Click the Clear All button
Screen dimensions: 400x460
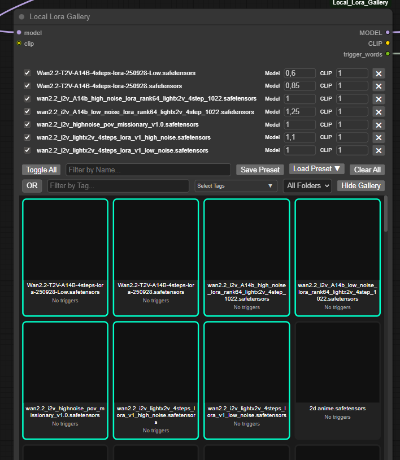coord(367,170)
